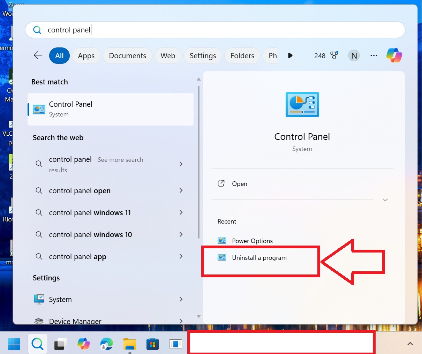Expand 'control panel open' suggestion arrow
Screen dimensions: 422x354
click(x=181, y=190)
